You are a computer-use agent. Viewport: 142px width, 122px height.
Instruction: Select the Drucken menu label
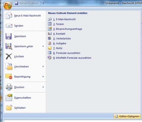(19, 87)
